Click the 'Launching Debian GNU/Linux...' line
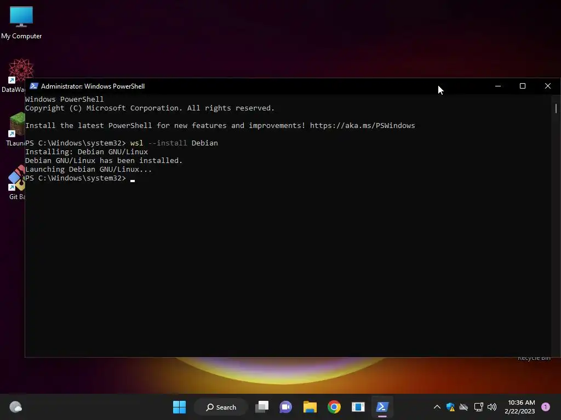The height and width of the screenshot is (420, 561). [x=88, y=170]
